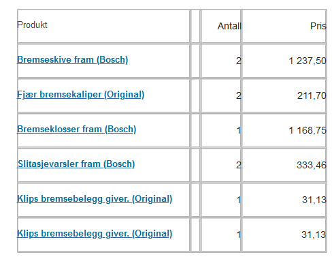The image size is (332, 259).
Task: Select the 1 237,50 price cell
Action: point(308,61)
